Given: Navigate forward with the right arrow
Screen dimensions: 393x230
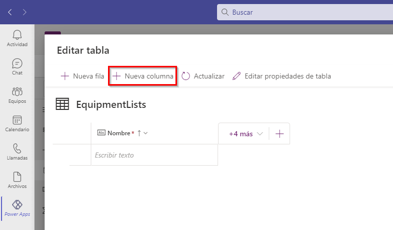Looking at the screenshot, I should click(x=25, y=12).
